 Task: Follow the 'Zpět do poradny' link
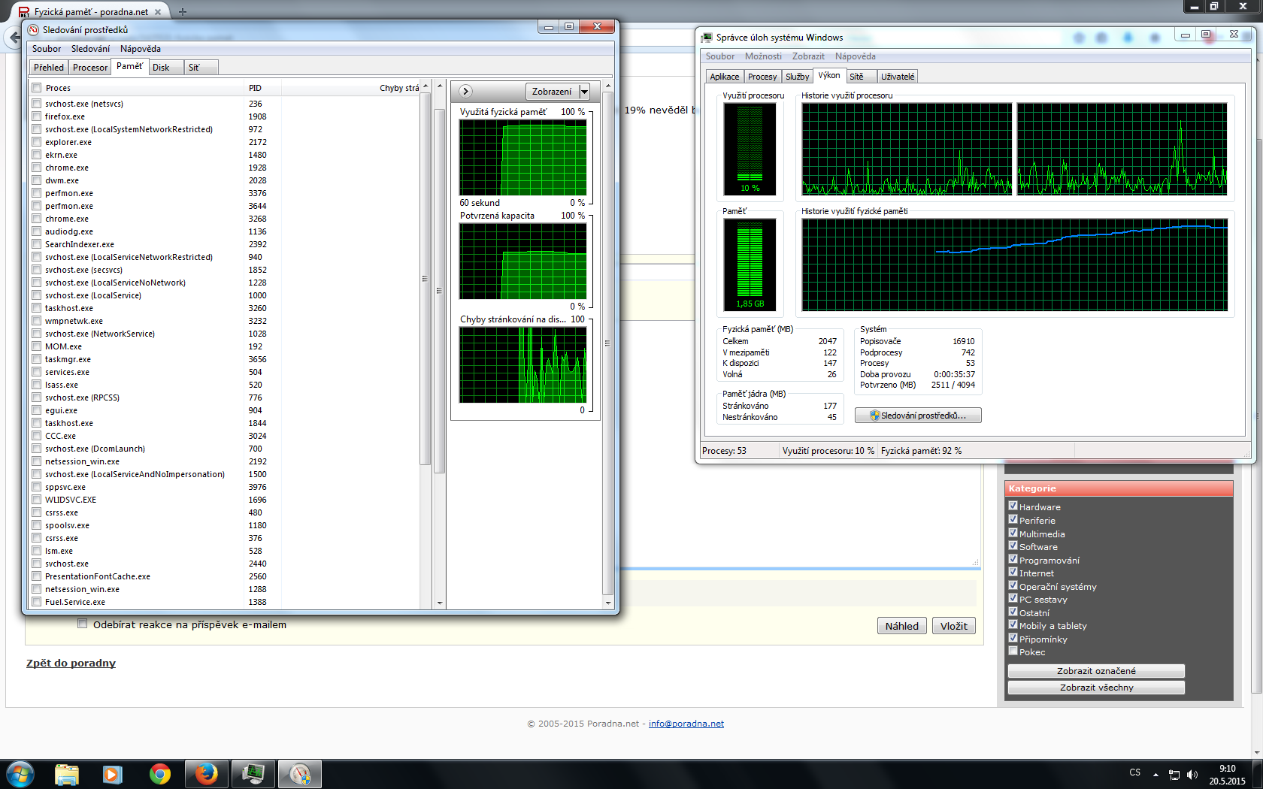[x=71, y=663]
